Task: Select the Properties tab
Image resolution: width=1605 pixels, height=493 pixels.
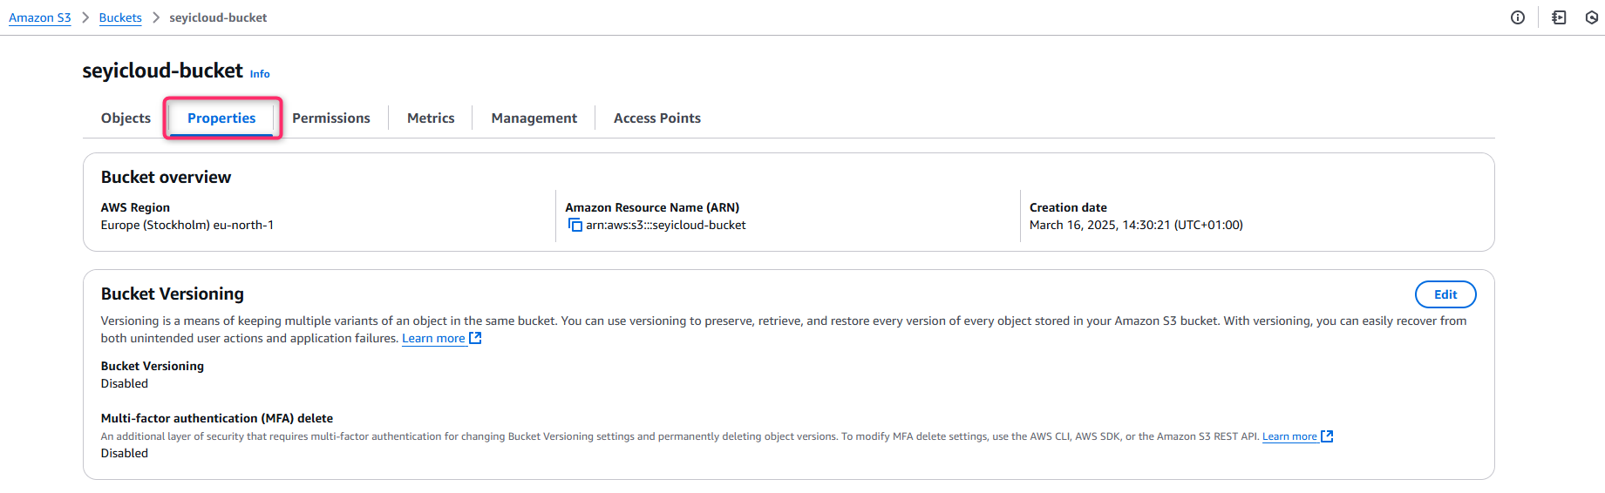Action: click(221, 118)
